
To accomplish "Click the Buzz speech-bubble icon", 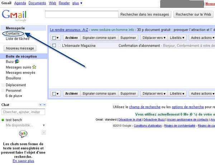I will (x=17, y=62).
